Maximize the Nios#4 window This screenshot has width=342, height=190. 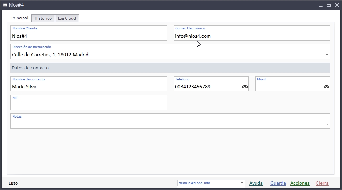pyautogui.click(x=328, y=5)
